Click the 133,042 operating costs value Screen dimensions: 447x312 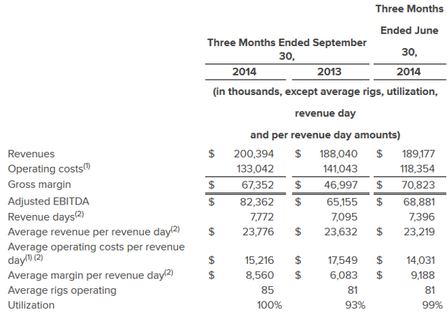[255, 169]
